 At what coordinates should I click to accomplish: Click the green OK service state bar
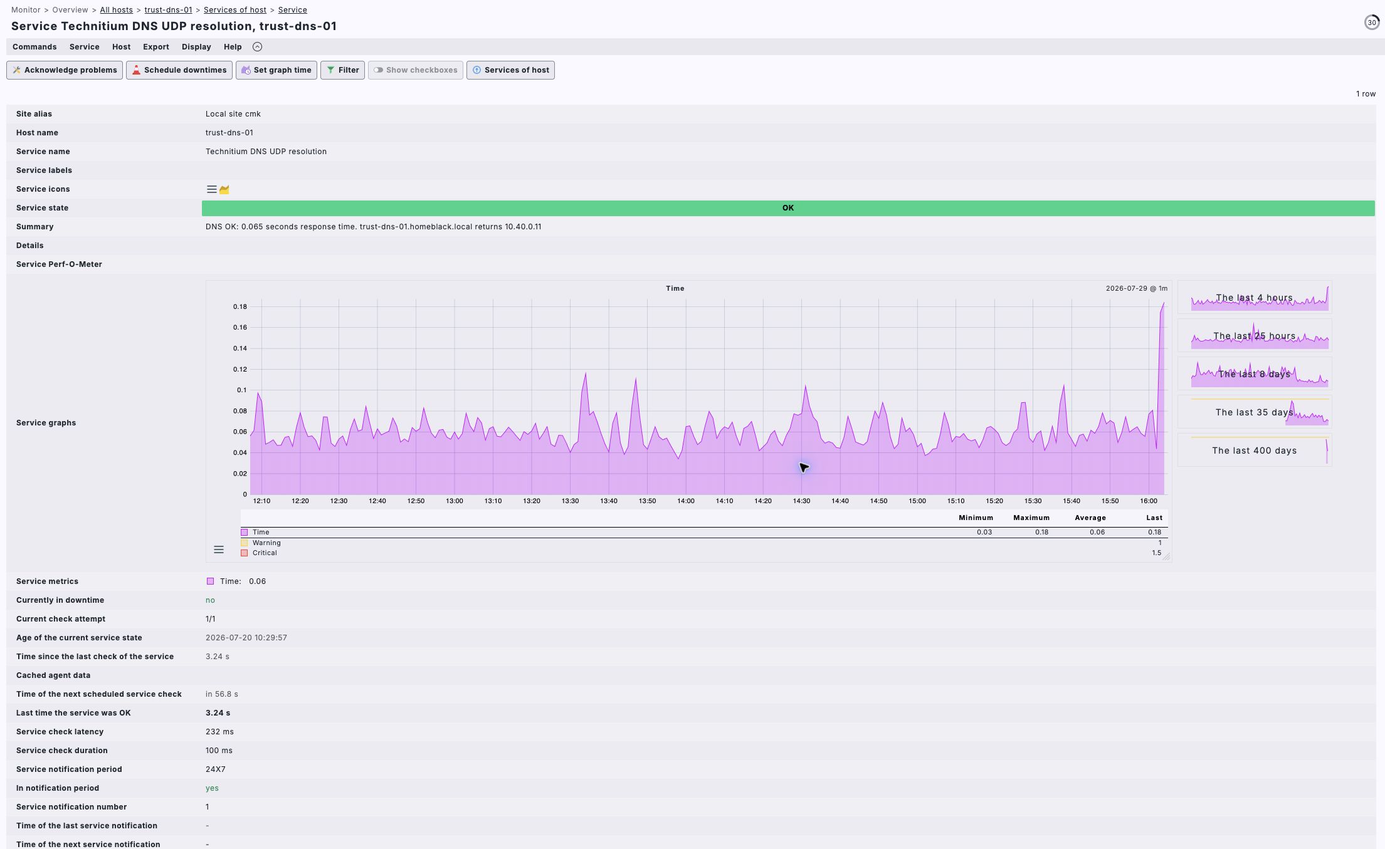[788, 208]
